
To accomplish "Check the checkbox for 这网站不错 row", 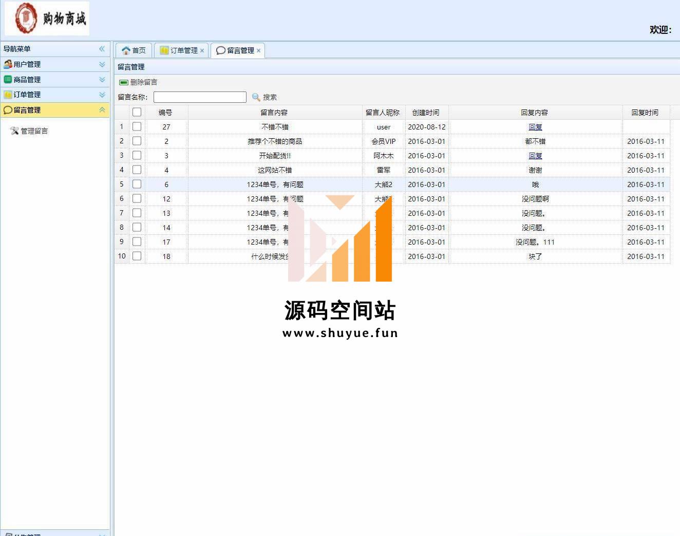I will 137,170.
